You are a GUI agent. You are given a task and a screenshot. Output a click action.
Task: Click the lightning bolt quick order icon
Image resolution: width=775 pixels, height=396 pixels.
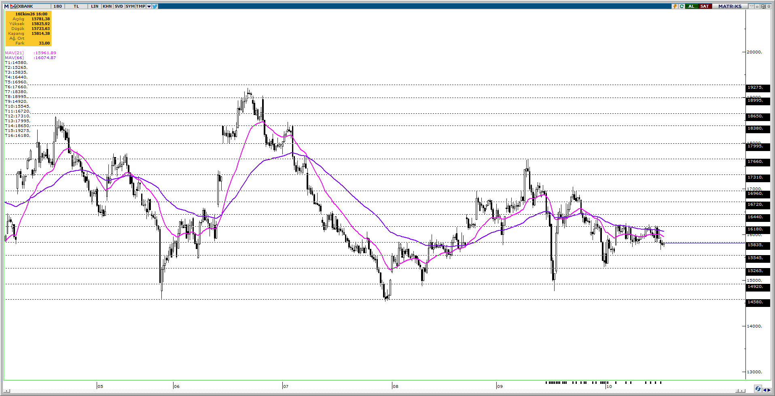[675, 6]
